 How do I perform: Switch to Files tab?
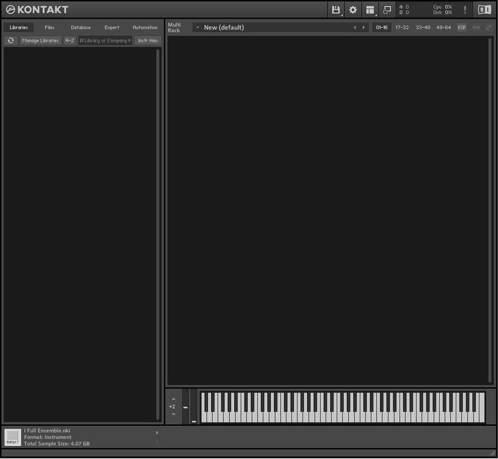coord(50,27)
